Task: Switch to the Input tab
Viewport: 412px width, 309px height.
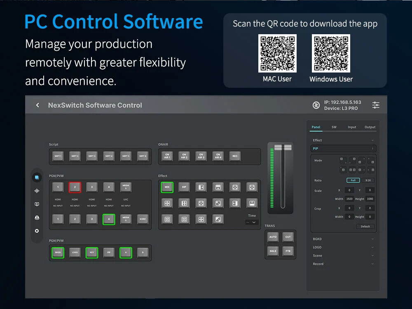Action: pyautogui.click(x=352, y=127)
